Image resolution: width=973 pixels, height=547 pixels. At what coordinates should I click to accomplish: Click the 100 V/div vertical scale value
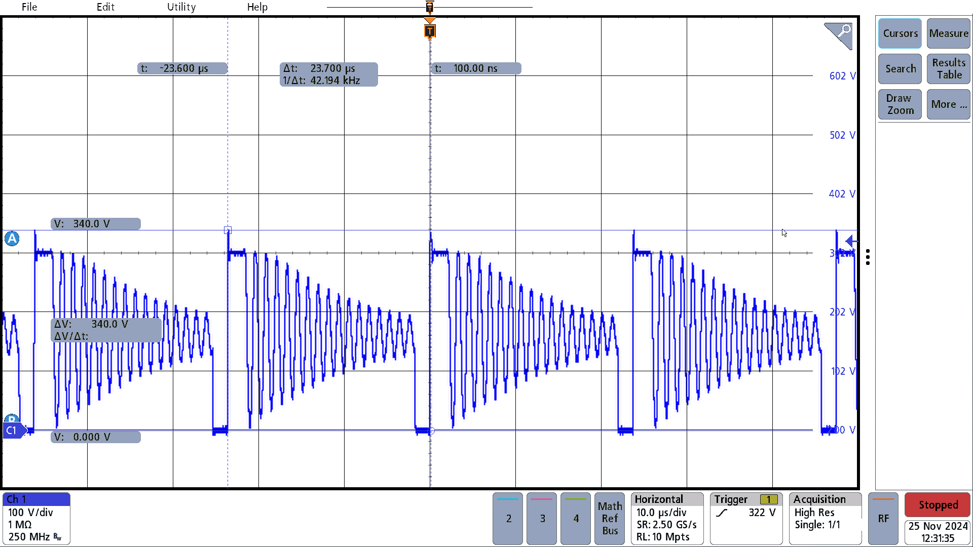click(30, 513)
